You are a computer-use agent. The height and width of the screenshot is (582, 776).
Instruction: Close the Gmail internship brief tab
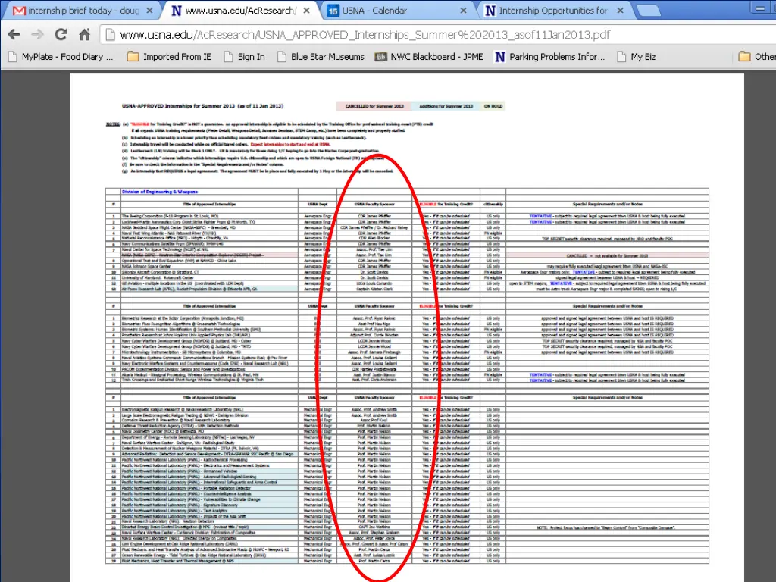coord(149,11)
